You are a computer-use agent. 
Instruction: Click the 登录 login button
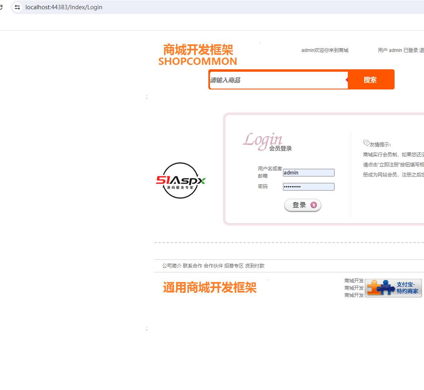303,205
